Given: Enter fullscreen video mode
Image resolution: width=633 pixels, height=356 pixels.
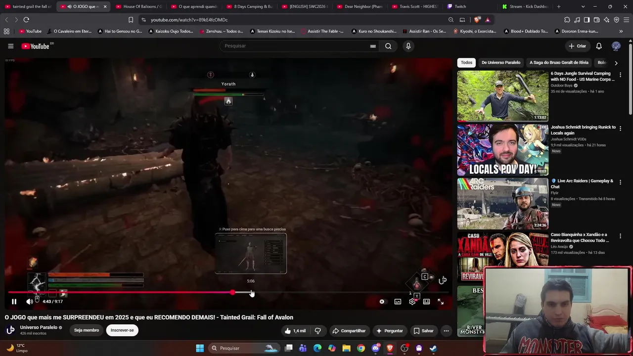Looking at the screenshot, I should (x=441, y=302).
